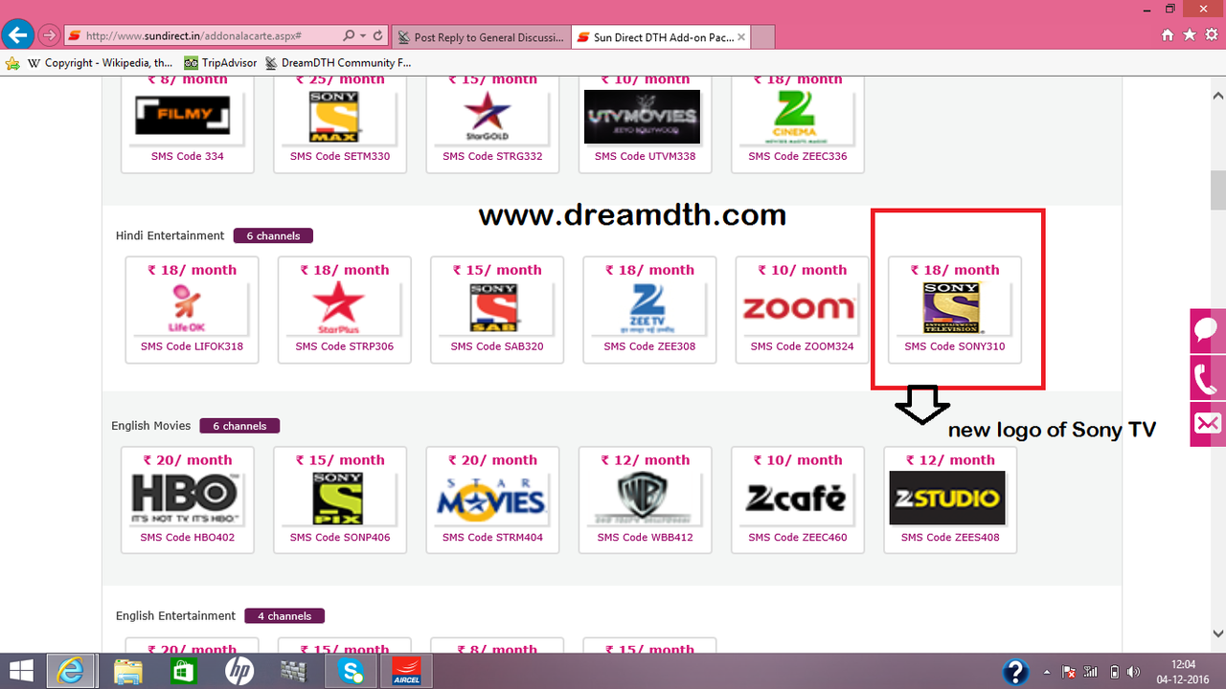
Task: Click the vertical scrollbar thumb
Action: coord(1218,189)
